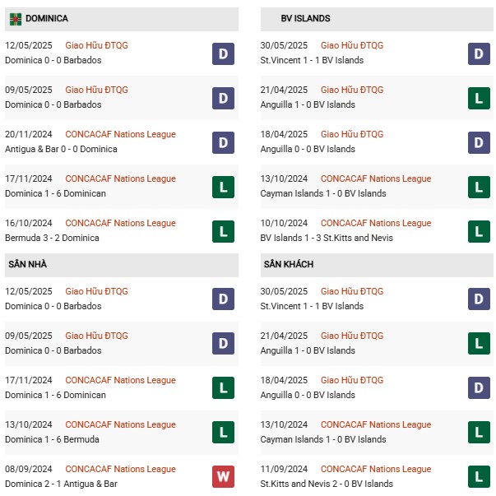Click the D badge for 20/11/2024 Antigua & Bar match
The height and width of the screenshot is (496, 496).
pyautogui.click(x=223, y=142)
